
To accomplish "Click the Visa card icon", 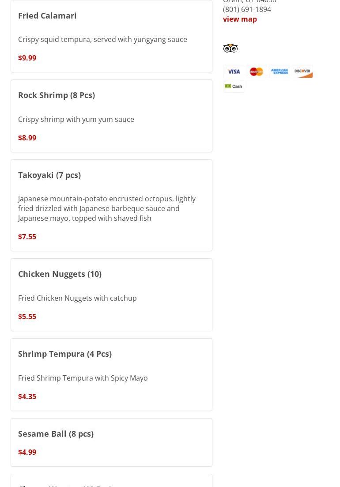I will (x=234, y=72).
